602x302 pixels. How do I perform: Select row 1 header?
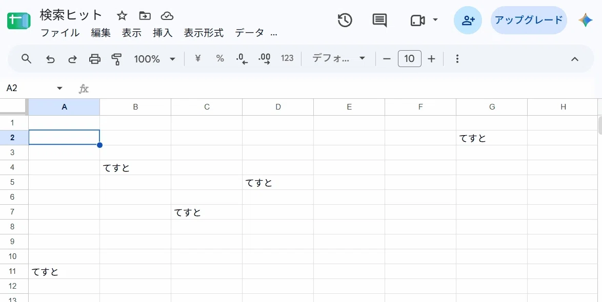(14, 123)
